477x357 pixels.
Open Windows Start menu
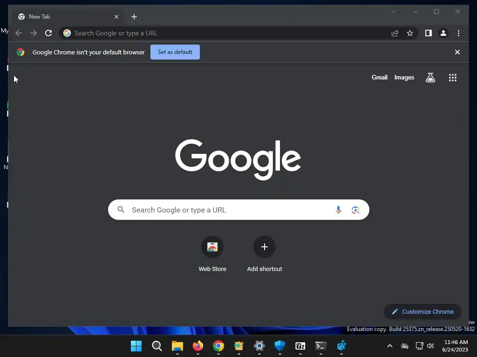136,346
